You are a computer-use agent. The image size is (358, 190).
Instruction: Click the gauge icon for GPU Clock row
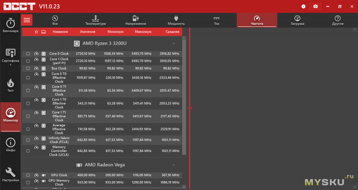pyautogui.click(x=36, y=175)
